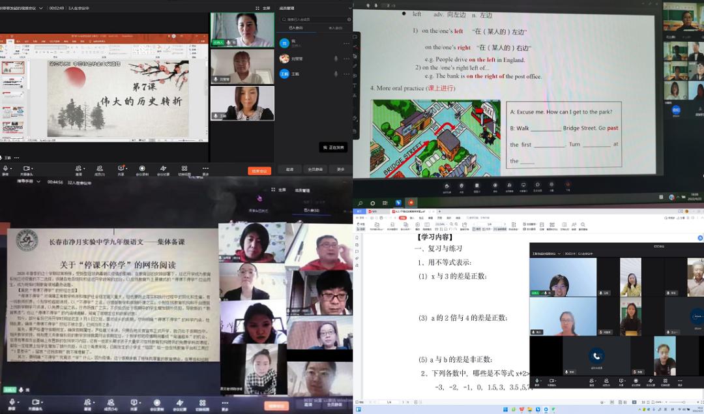
Task: Open more options for member 王鹤
Action: [346, 74]
